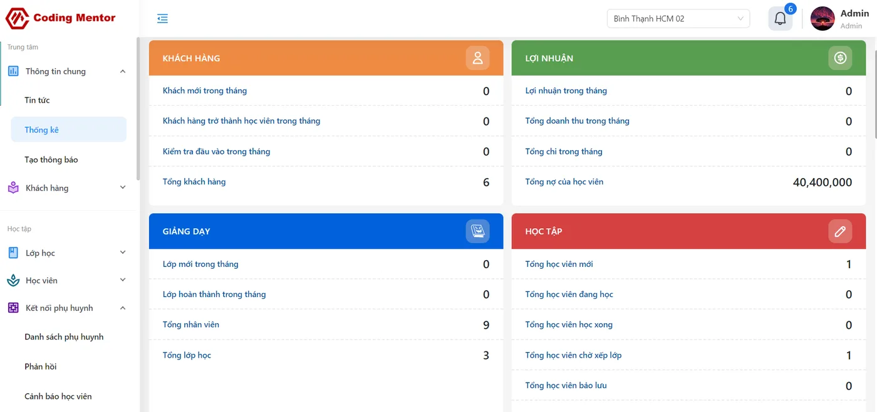The height and width of the screenshot is (412, 877).
Task: Open Tin tức in the sidebar
Action: [x=37, y=100]
